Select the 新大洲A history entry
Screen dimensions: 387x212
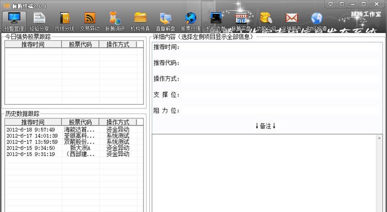pos(79,148)
